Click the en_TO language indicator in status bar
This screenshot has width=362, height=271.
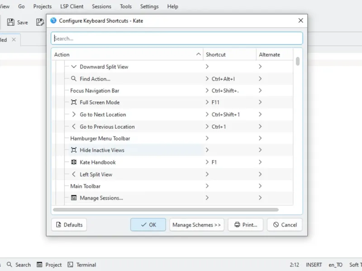(x=335, y=265)
